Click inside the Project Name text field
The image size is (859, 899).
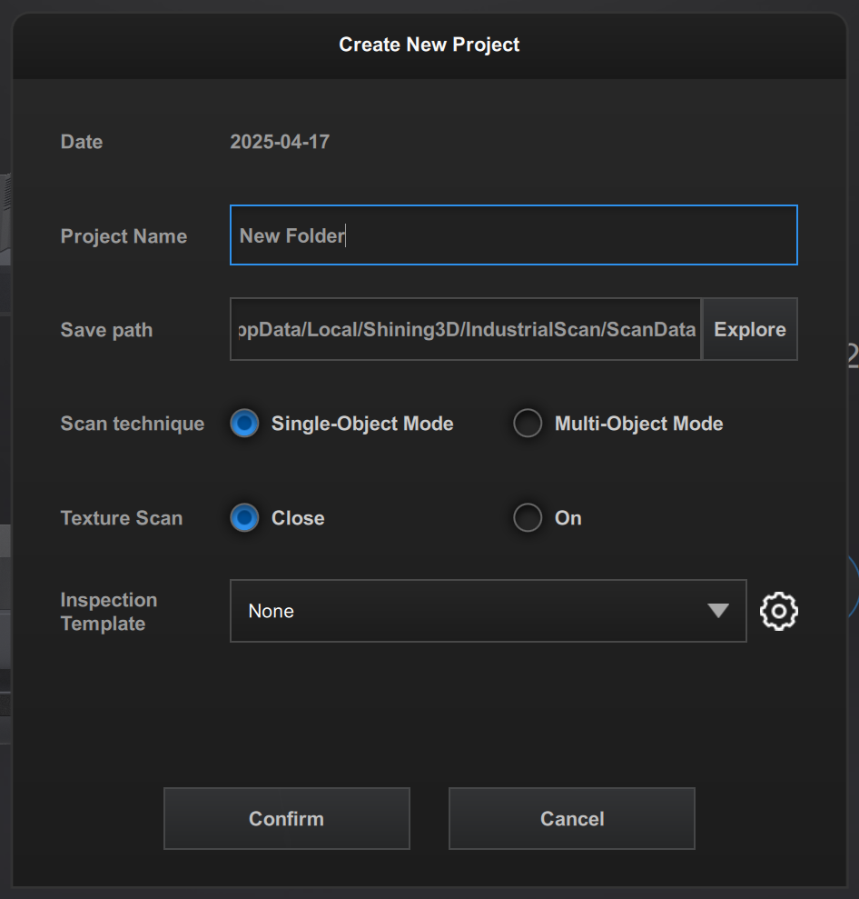click(x=513, y=235)
